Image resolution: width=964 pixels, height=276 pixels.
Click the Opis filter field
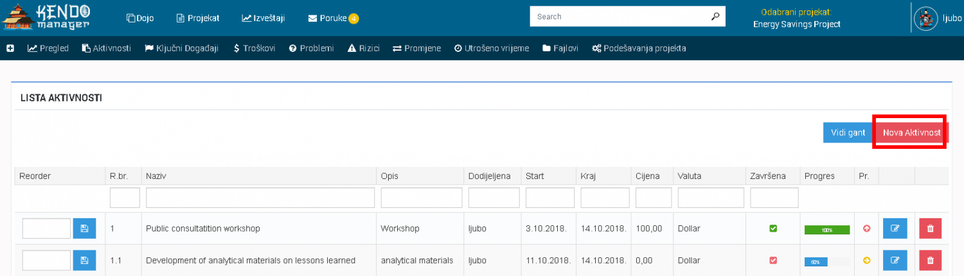(x=422, y=198)
